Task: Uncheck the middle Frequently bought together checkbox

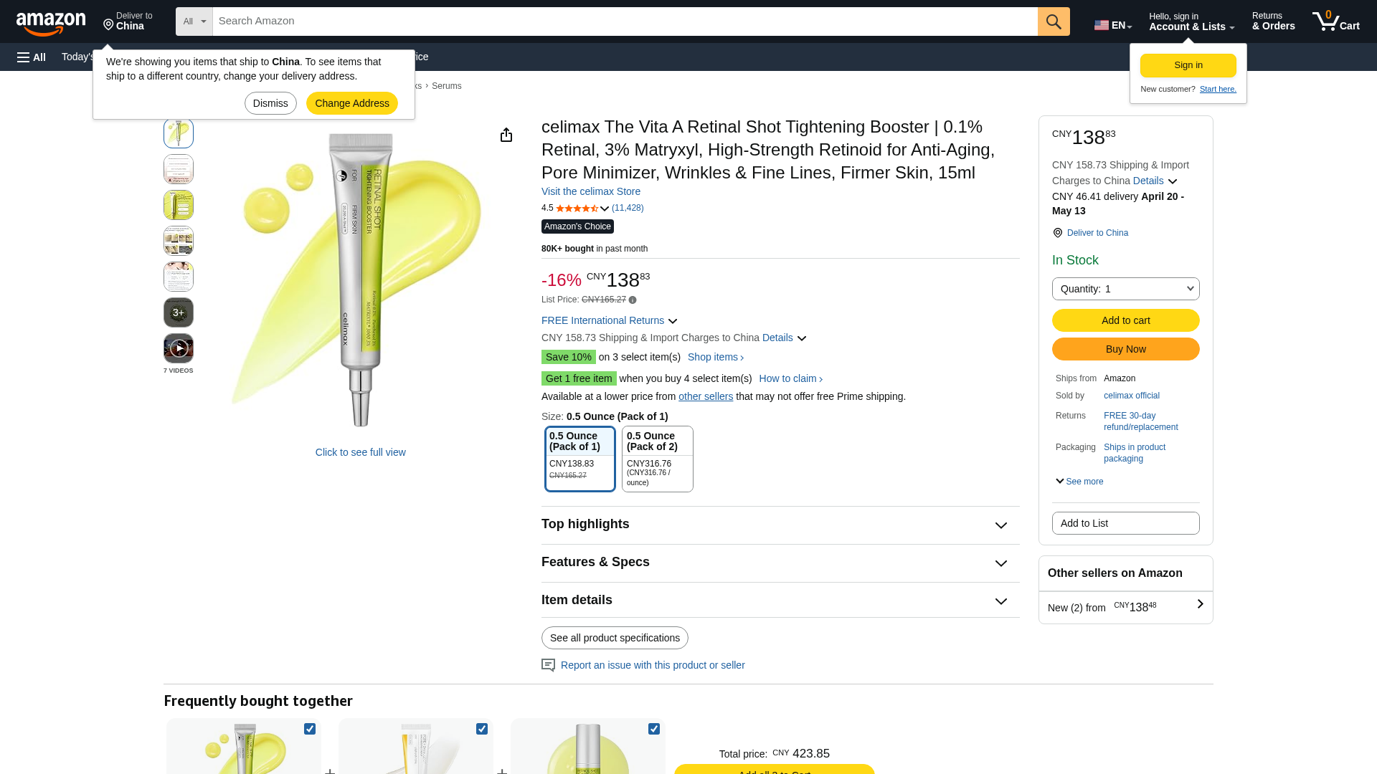Action: tap(482, 729)
